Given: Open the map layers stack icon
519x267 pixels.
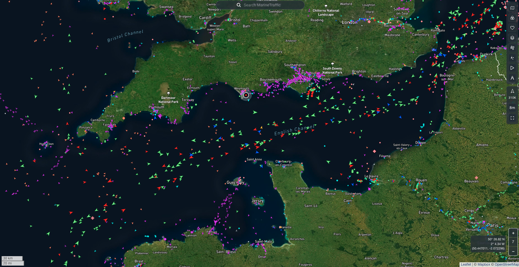Looking at the screenshot, I should tap(512, 38).
